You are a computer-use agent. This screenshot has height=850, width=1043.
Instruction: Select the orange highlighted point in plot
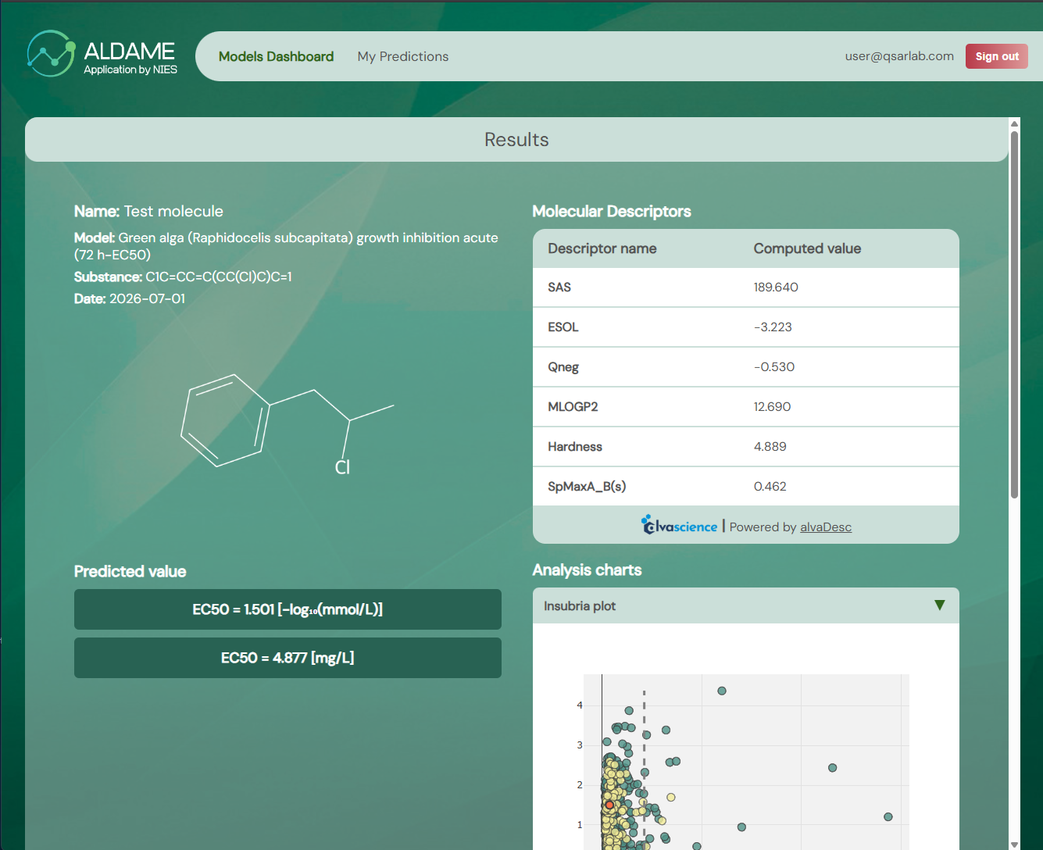tap(609, 805)
